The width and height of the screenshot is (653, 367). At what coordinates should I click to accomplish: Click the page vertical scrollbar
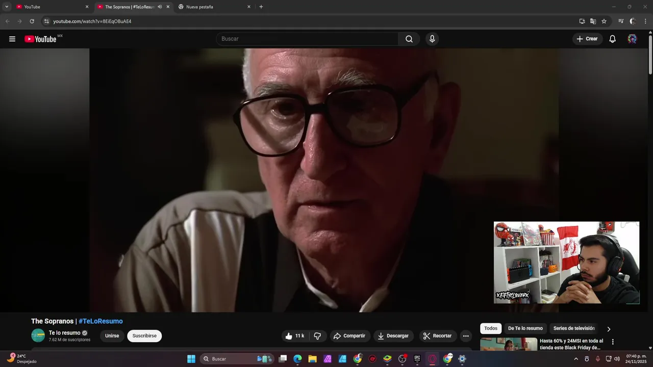tap(650, 56)
